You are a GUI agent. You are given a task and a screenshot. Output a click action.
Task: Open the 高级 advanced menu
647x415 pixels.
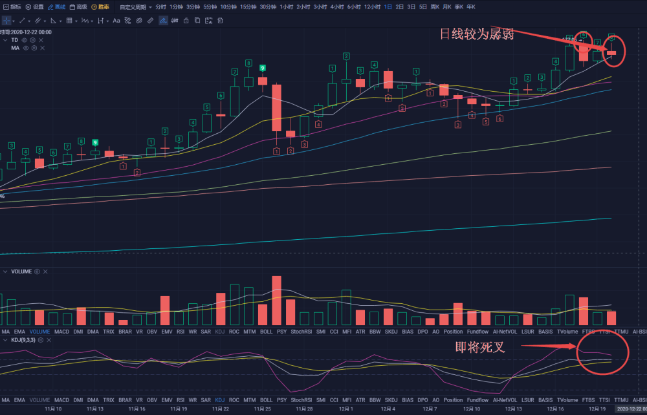pyautogui.click(x=78, y=7)
